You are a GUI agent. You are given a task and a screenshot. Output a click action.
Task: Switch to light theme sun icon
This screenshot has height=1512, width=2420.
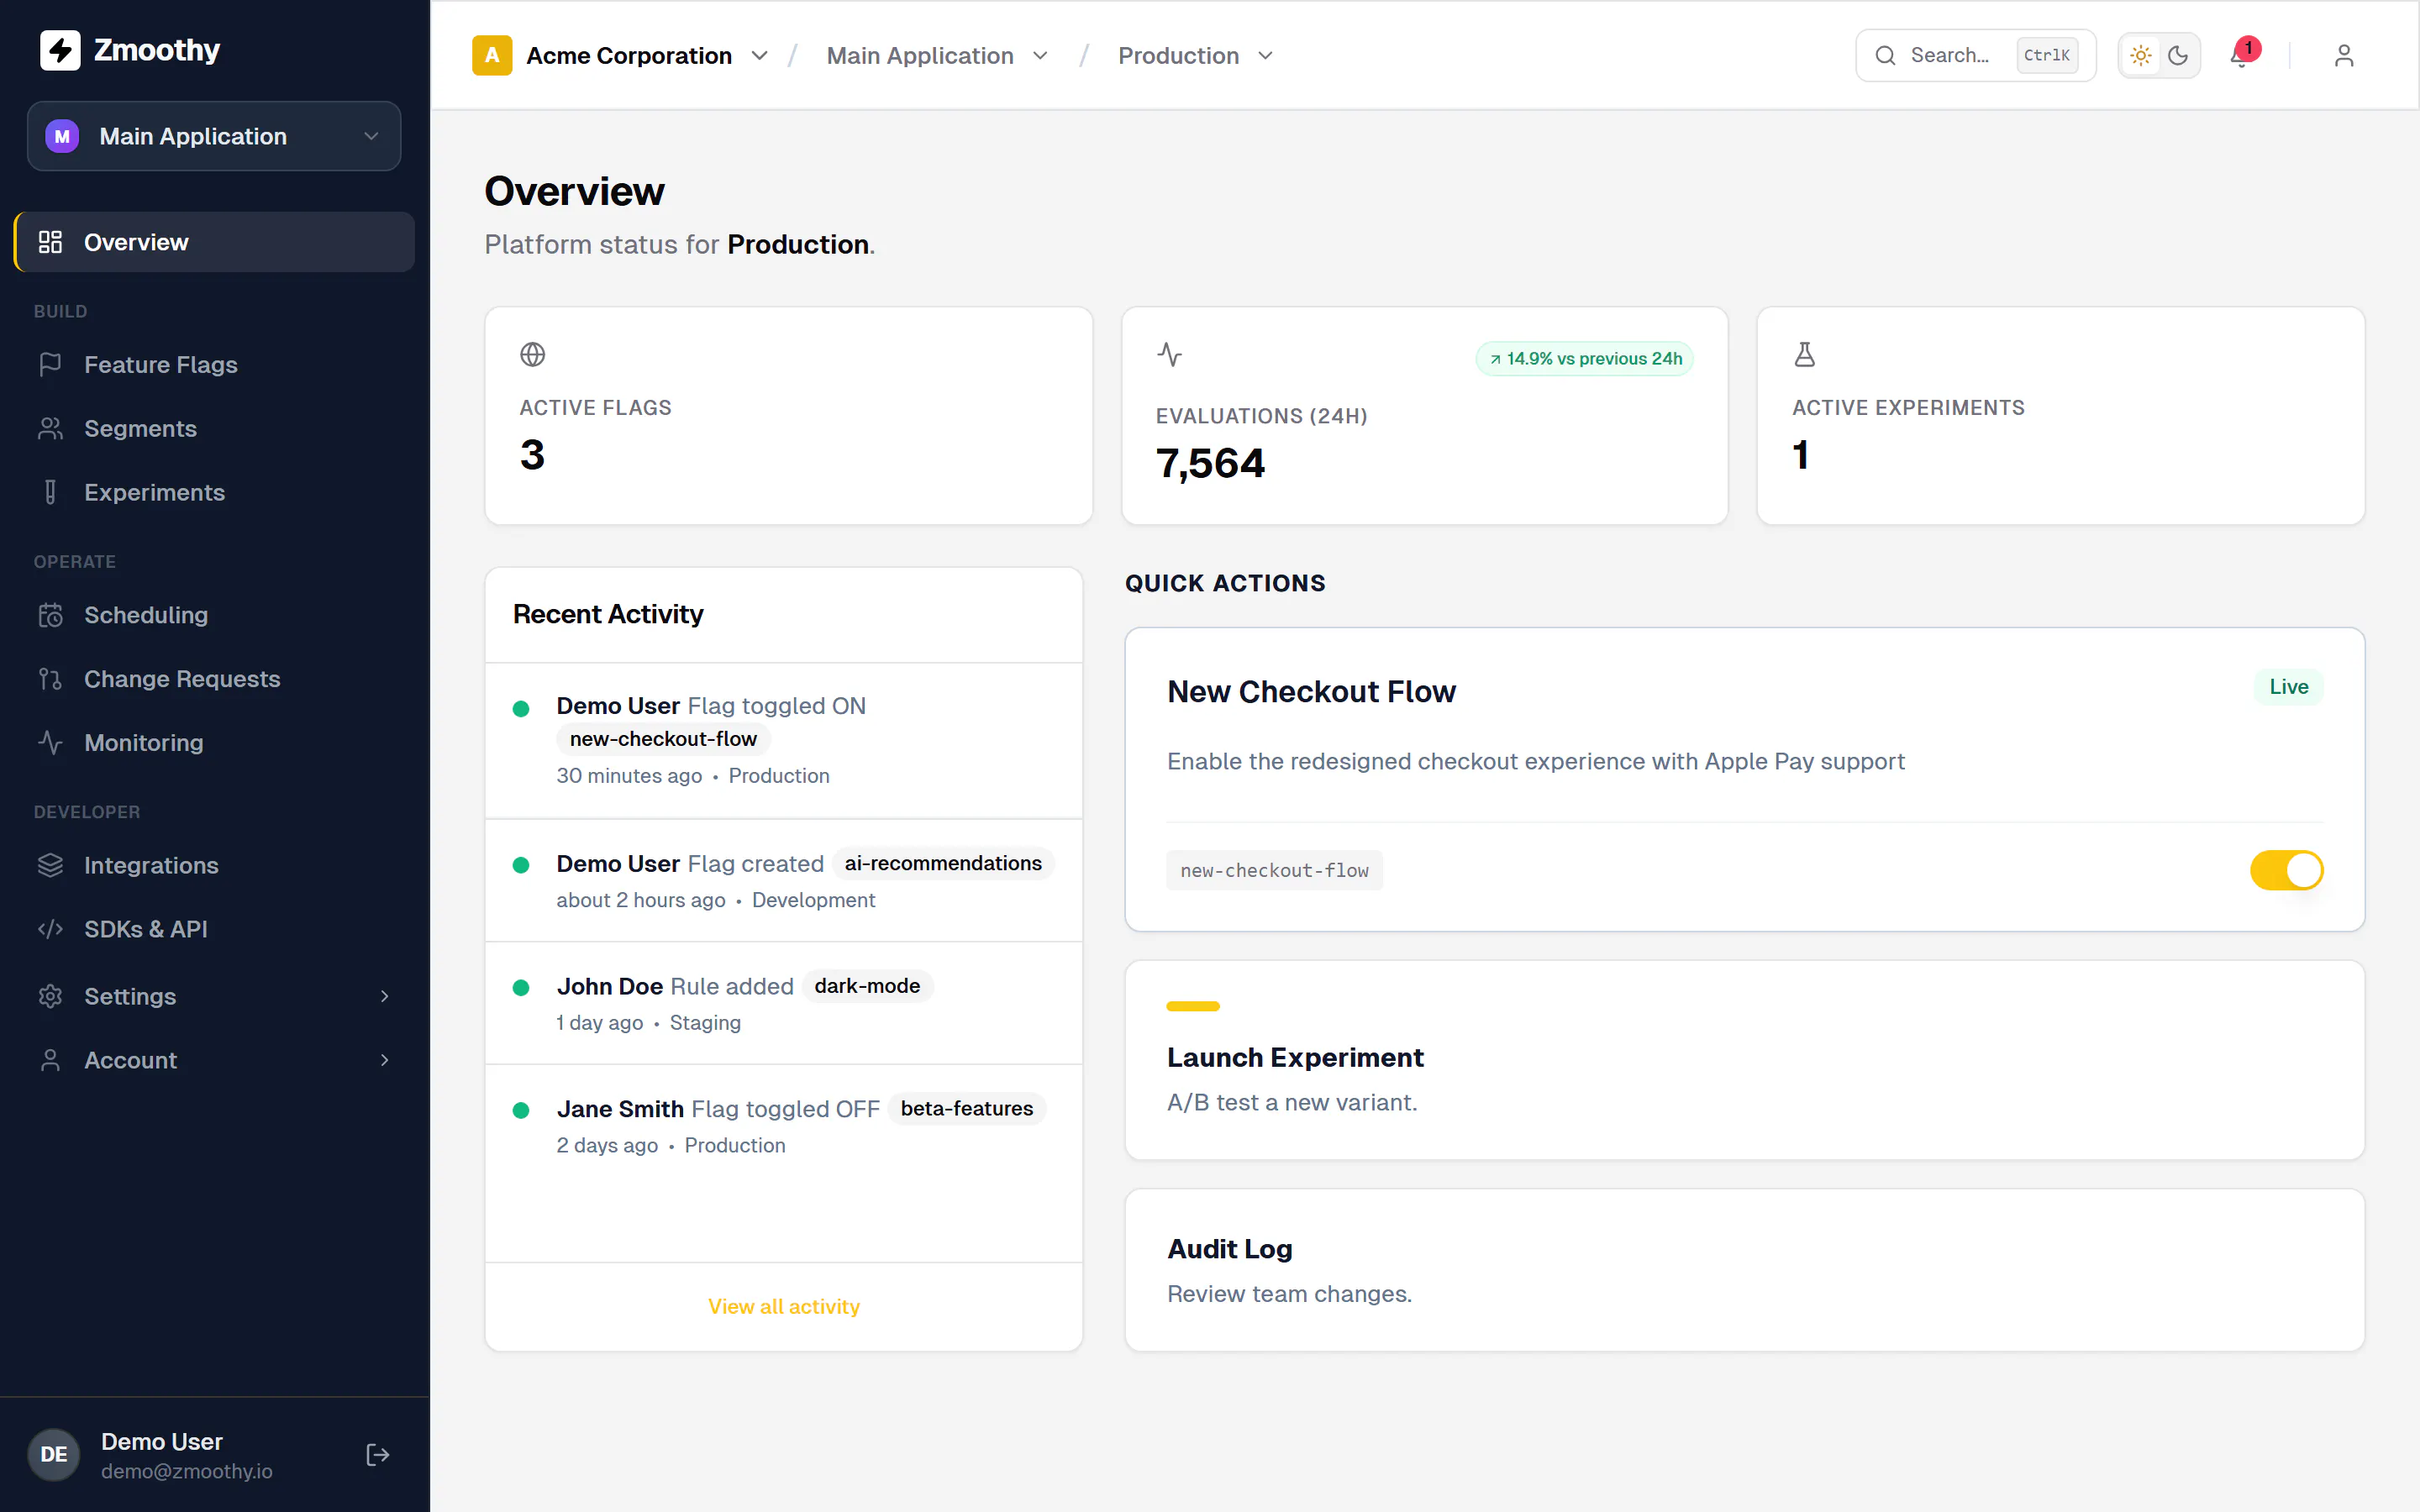[2141, 56]
